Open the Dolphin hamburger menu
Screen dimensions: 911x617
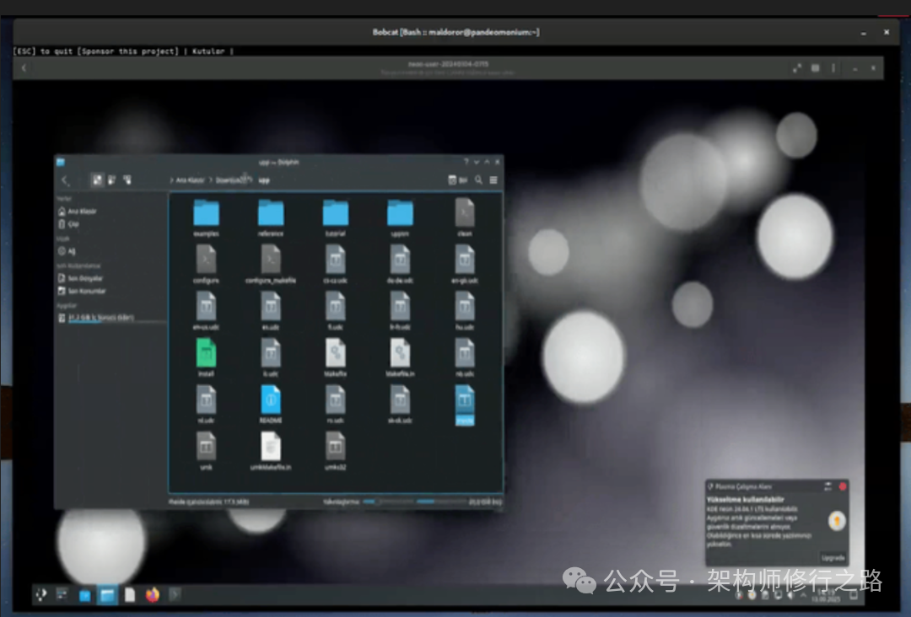tap(493, 180)
